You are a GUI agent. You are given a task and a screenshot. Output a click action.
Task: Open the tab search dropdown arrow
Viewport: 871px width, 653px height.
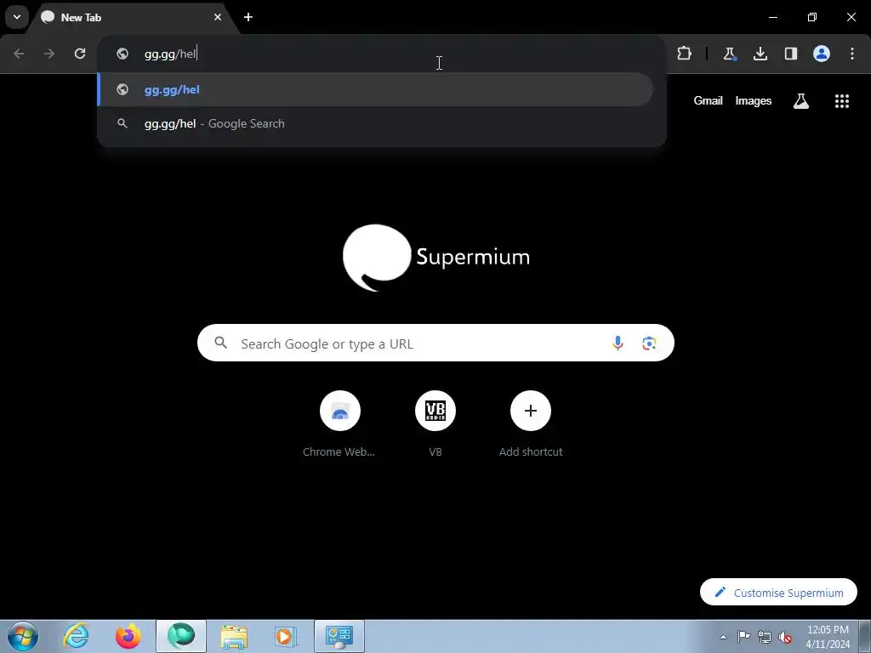click(17, 17)
